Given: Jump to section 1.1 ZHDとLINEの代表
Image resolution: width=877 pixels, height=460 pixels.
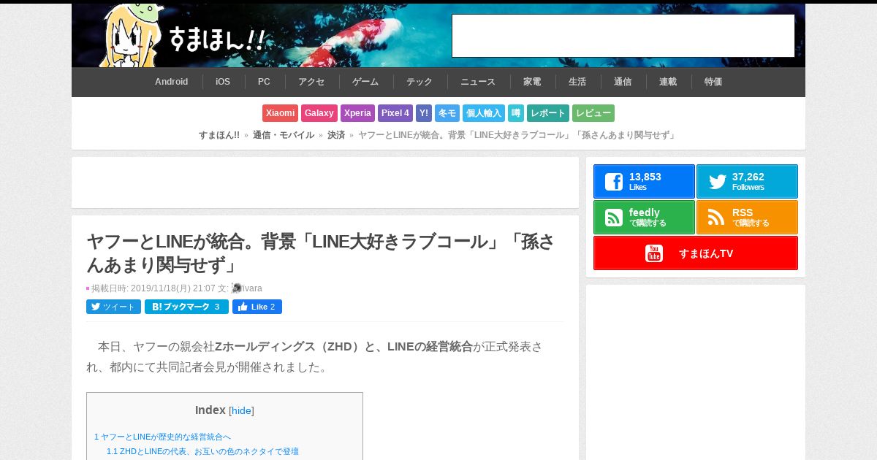Looking at the screenshot, I should coord(202,451).
